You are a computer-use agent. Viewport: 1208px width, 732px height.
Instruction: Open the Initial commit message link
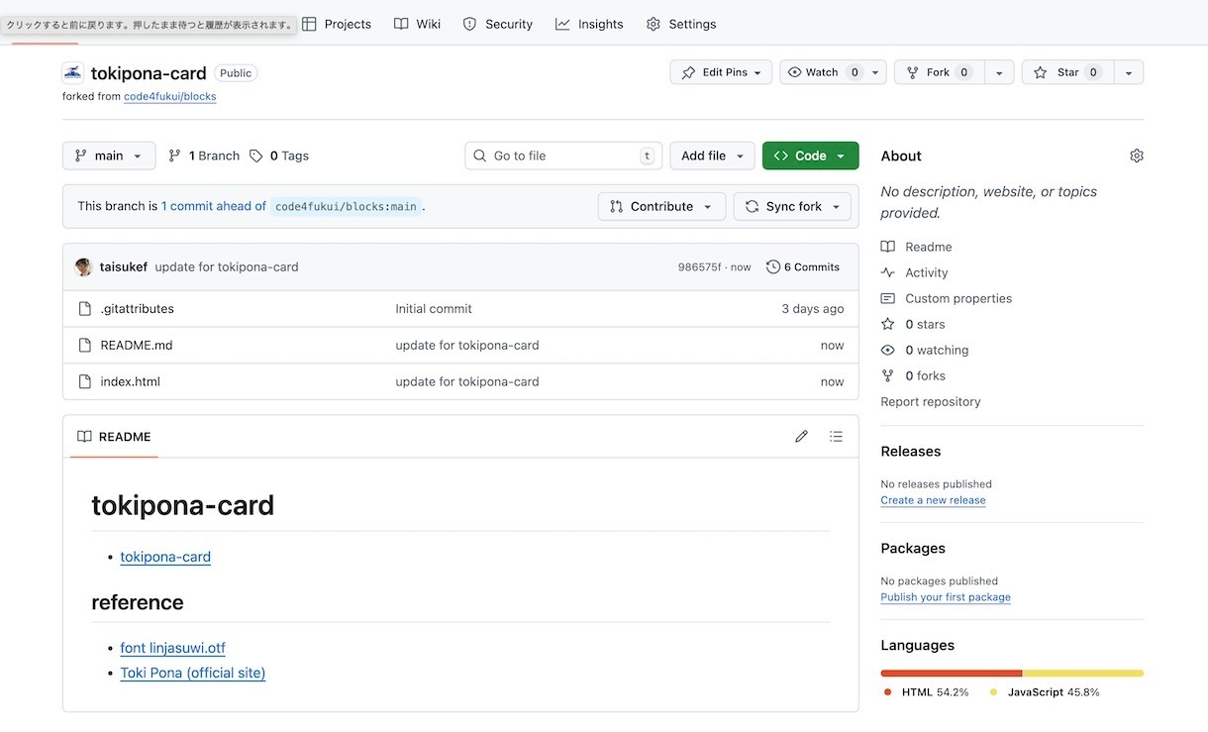(x=434, y=308)
